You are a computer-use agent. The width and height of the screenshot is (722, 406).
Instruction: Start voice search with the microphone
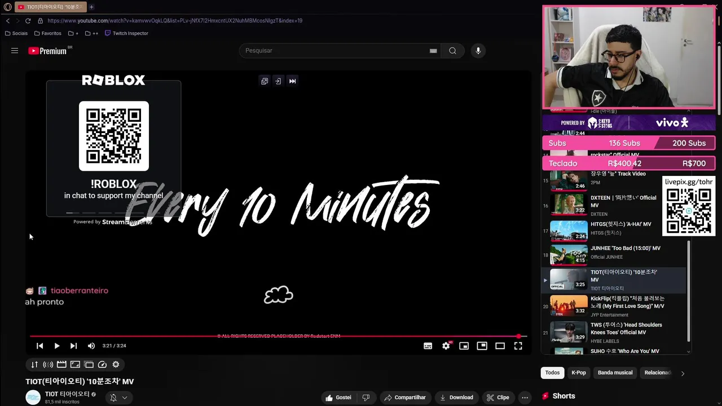click(x=478, y=51)
